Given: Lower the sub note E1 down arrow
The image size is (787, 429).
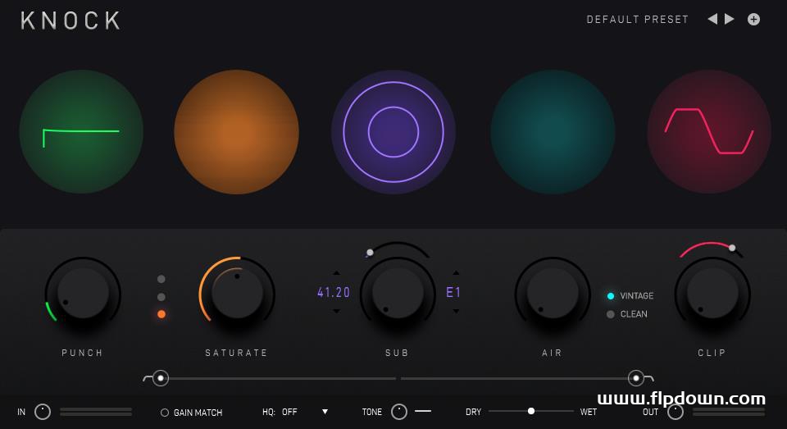Looking at the screenshot, I should coord(456,312).
